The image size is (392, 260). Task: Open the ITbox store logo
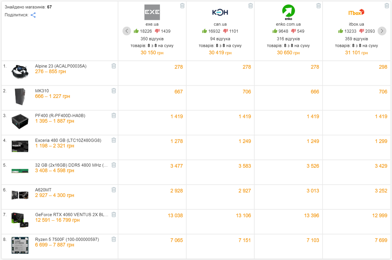coord(356,12)
